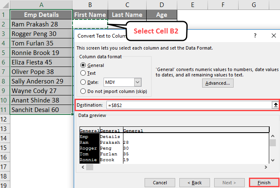This screenshot has width=280, height=188.
Task: Select column E header
Action: tap(193, 5)
